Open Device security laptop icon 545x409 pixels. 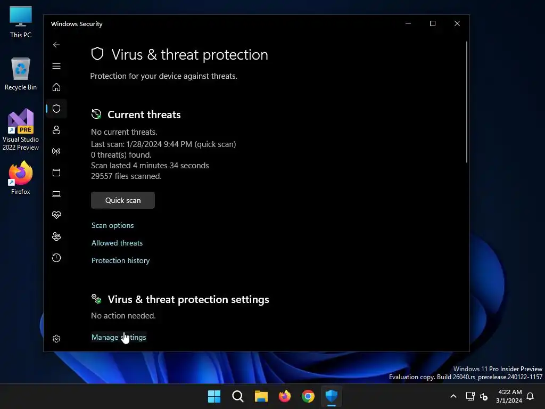(56, 194)
